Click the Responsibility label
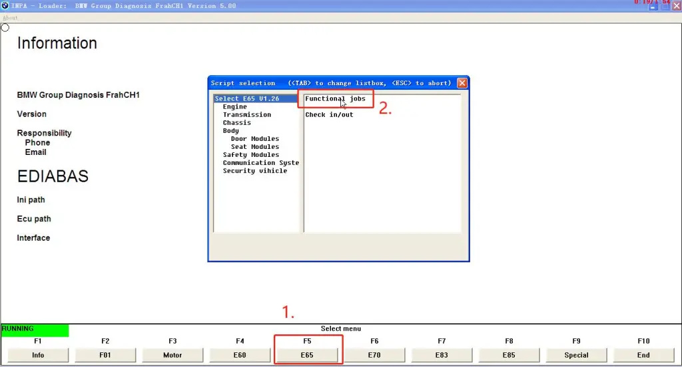This screenshot has height=367, width=682. [x=45, y=134]
